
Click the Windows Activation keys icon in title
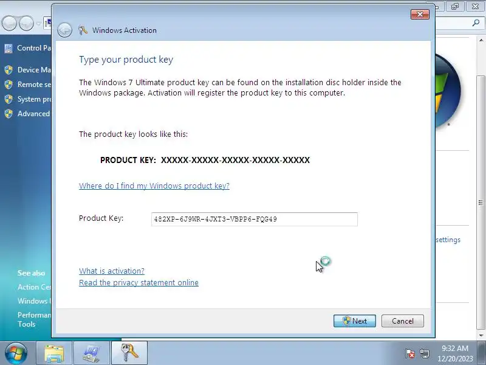(x=83, y=30)
